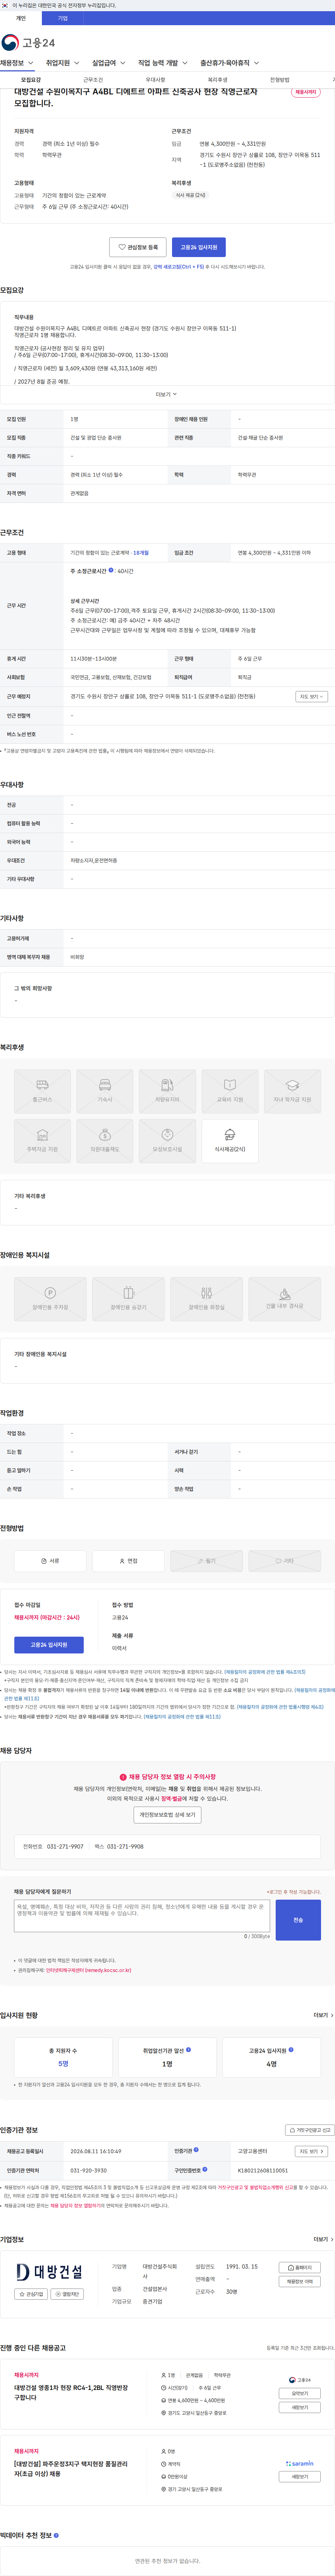Open the 소정근로시간 info tooltip icon
The image size is (335, 2576).
[111, 570]
